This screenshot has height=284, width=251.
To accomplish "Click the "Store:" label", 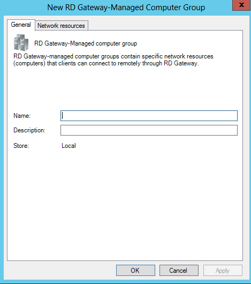I will tap(21, 146).
